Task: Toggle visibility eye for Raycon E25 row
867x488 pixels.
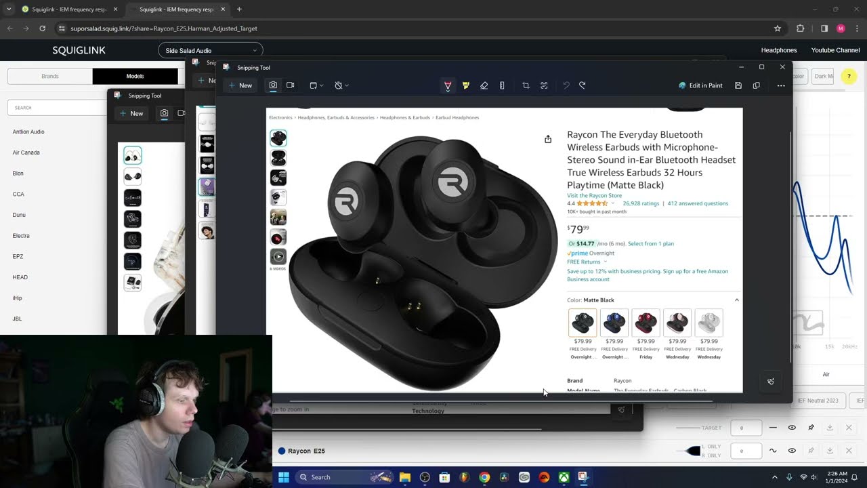Action: coord(792,451)
